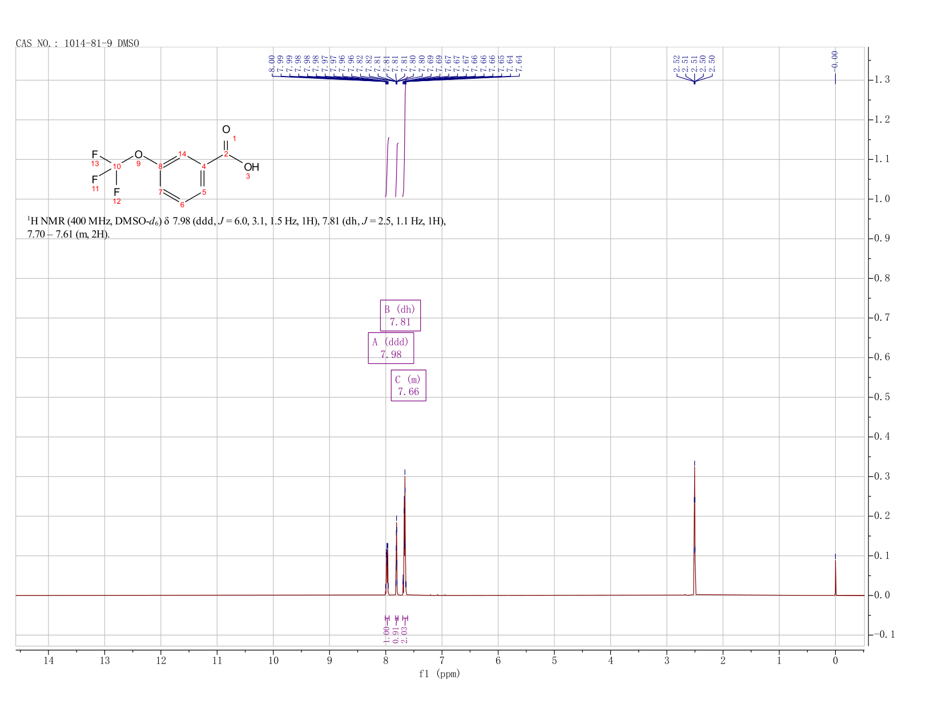Select the OH group in the structure
The height and width of the screenshot is (728, 942).
tap(251, 167)
